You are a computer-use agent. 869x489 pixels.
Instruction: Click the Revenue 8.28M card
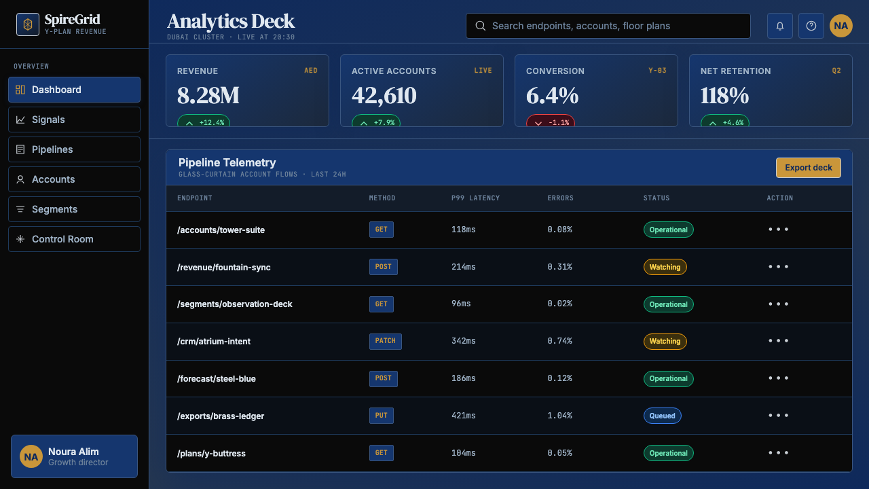pyautogui.click(x=247, y=90)
